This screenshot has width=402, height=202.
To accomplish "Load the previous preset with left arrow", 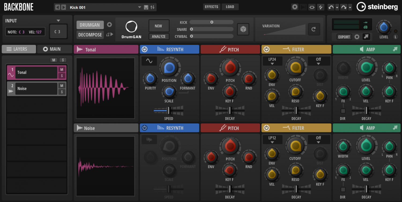I will 57,7.
